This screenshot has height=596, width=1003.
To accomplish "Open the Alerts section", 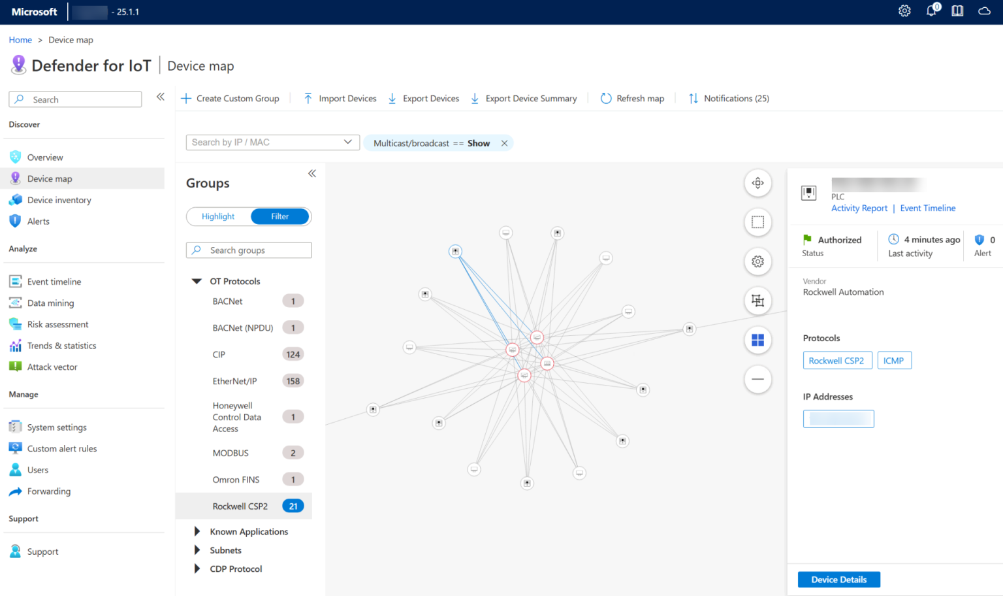I will pyautogui.click(x=38, y=221).
